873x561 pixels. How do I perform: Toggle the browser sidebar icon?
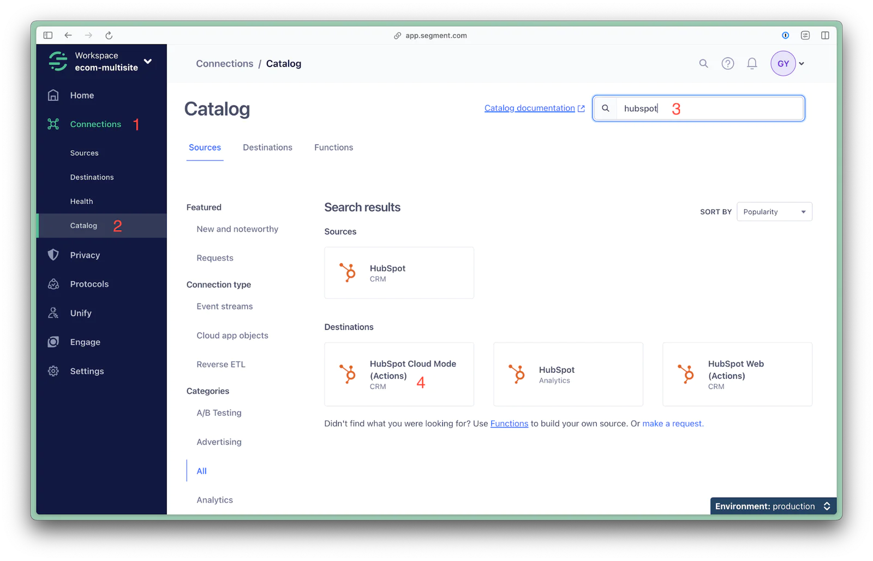48,35
